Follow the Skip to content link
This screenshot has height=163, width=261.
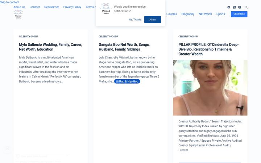click(x=10, y=2)
